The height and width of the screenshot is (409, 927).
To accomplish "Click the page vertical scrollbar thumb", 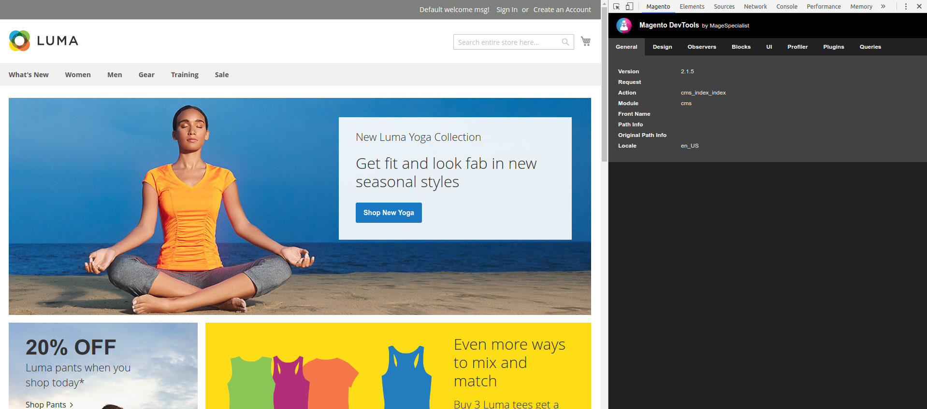I will 604,83.
